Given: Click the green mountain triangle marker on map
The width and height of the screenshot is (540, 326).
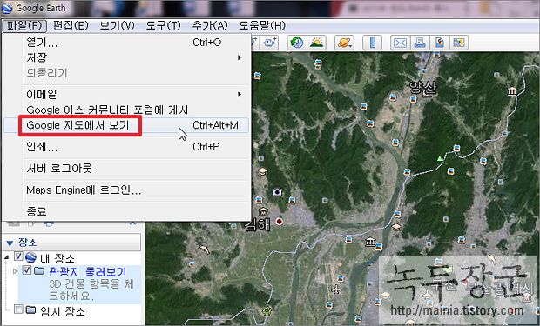Looking at the screenshot, I should [440, 158].
